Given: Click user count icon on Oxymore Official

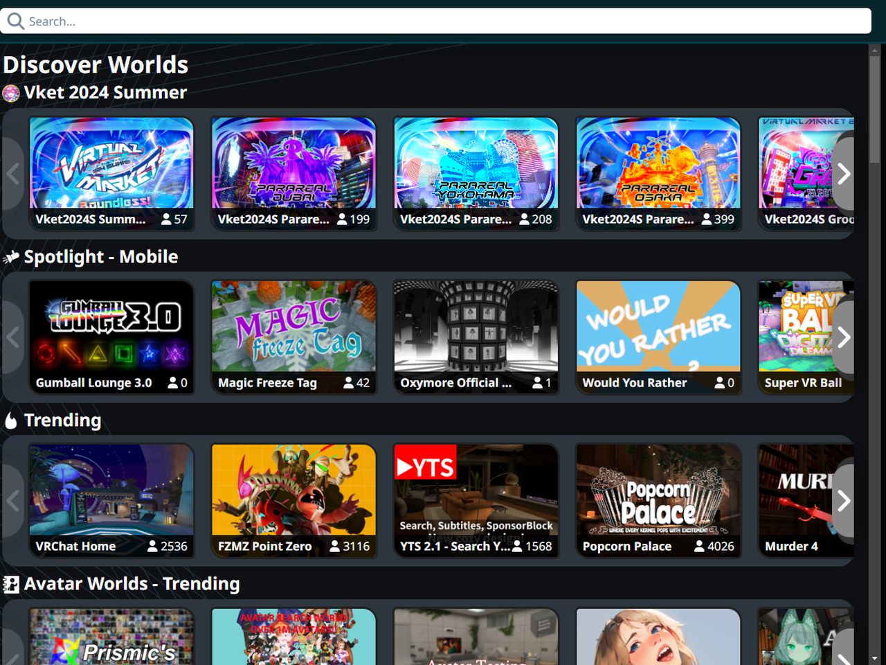Looking at the screenshot, I should coord(537,382).
